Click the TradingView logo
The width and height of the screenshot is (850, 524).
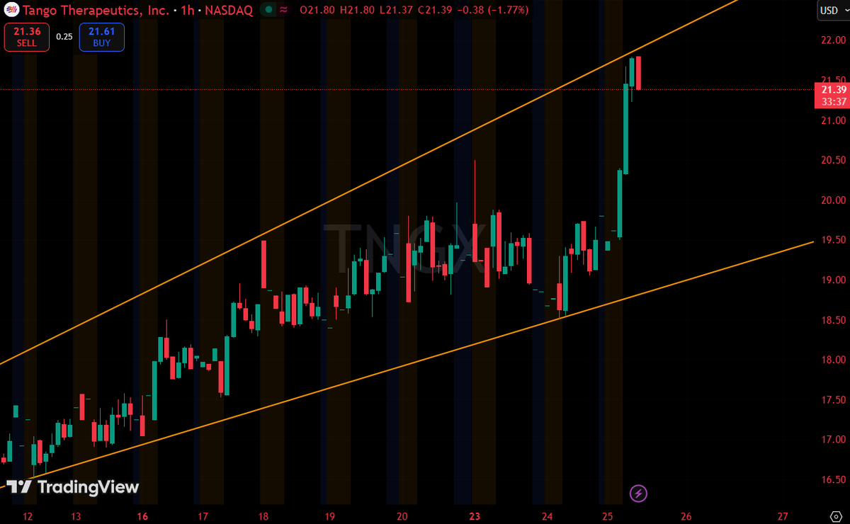coord(72,487)
